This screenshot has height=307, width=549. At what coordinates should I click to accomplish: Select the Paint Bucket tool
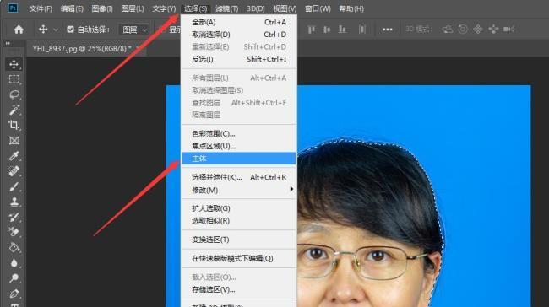(x=14, y=248)
